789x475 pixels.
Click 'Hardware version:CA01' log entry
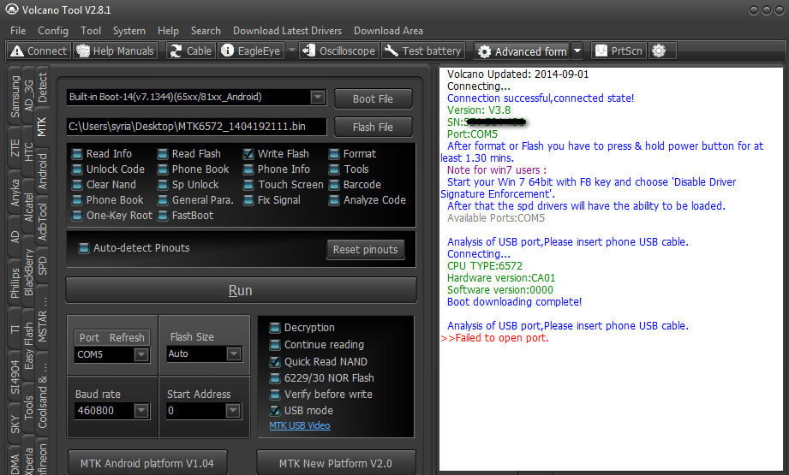501,278
